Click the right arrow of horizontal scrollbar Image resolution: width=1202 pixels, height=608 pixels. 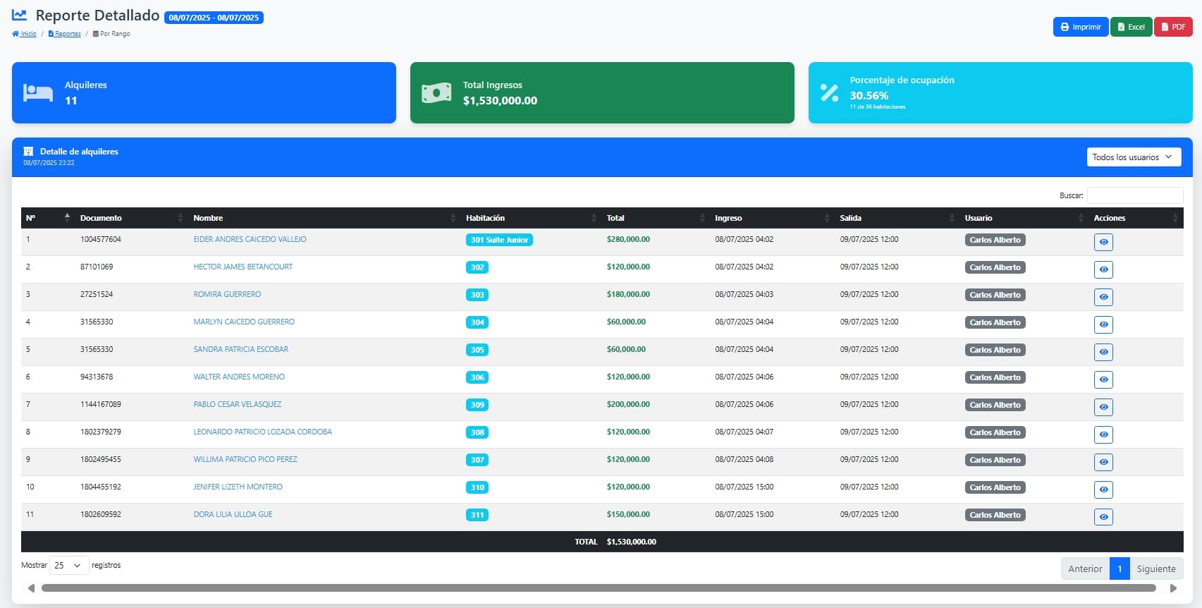[1173, 588]
